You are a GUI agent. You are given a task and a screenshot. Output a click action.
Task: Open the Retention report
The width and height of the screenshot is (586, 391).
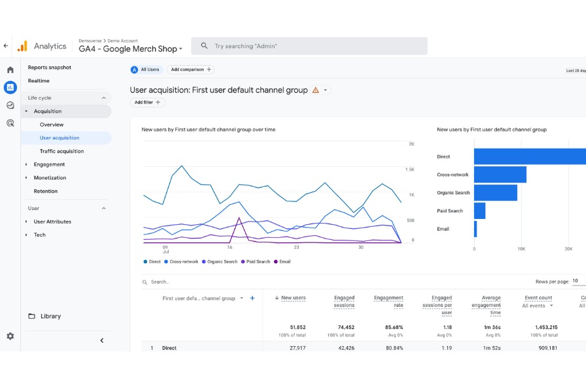[x=46, y=191]
